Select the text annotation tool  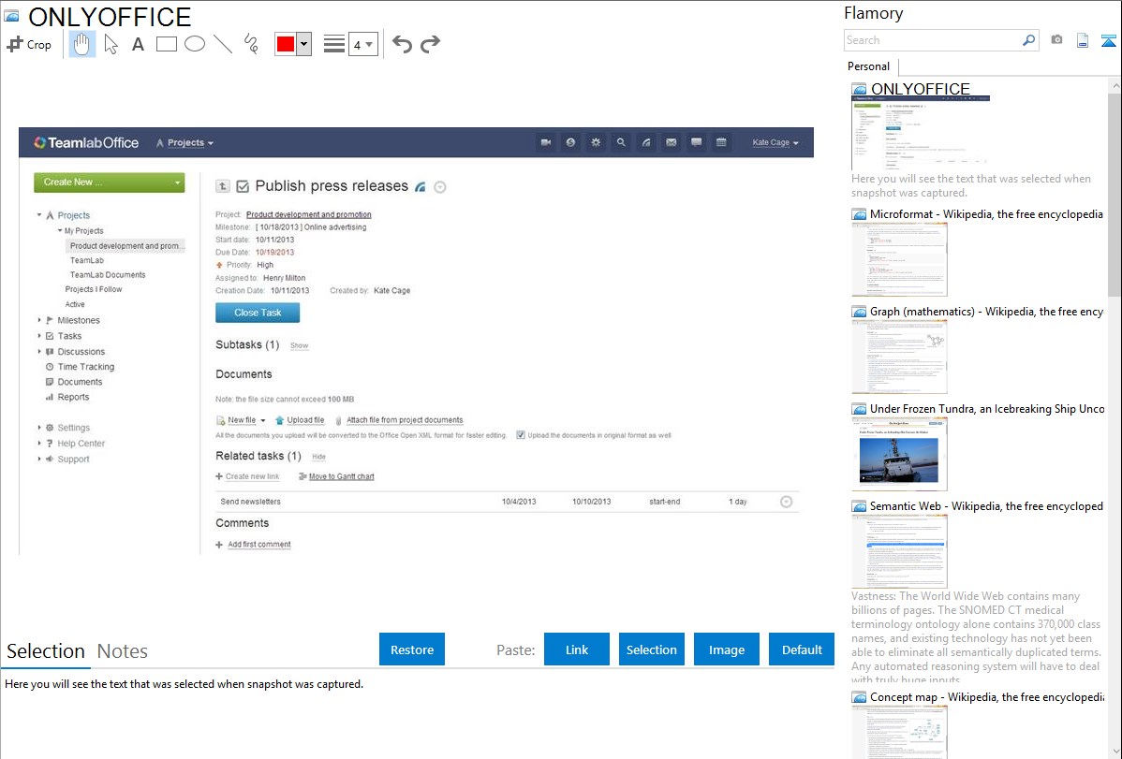pyautogui.click(x=138, y=44)
